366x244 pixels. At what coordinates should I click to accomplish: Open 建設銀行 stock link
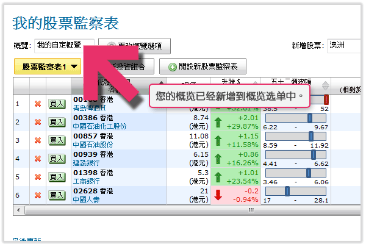pyautogui.click(x=87, y=163)
